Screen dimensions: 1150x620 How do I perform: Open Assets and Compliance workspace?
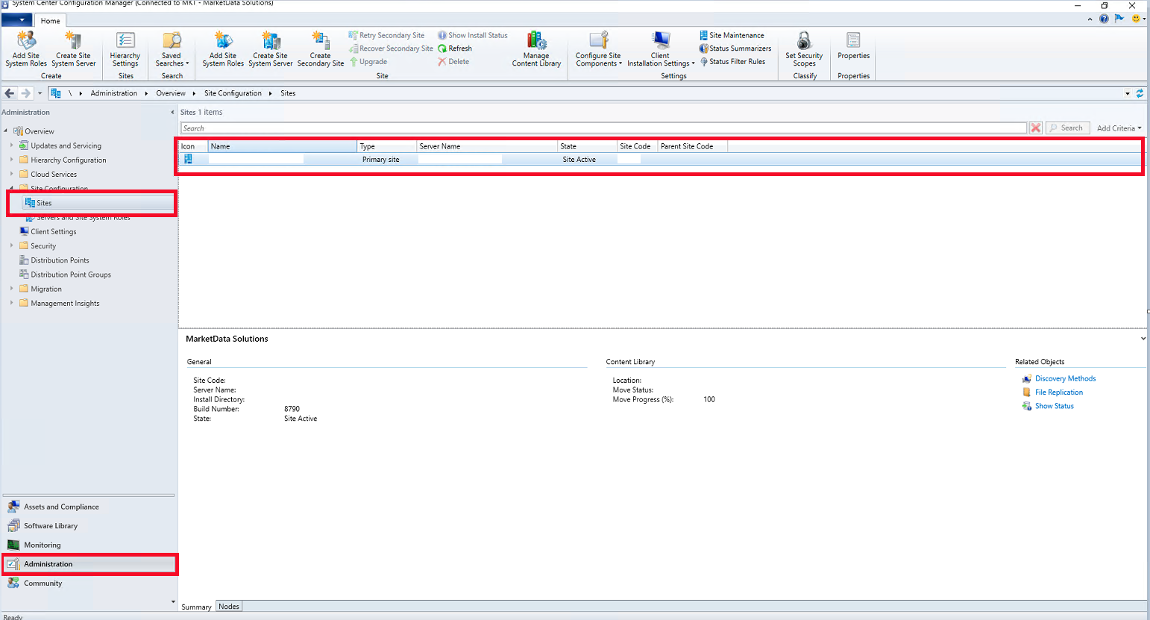coord(89,507)
